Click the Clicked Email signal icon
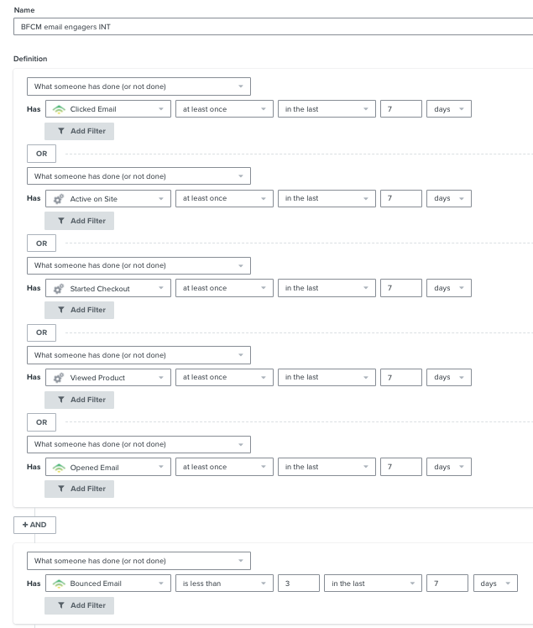The width and height of the screenshot is (533, 628). coord(59,109)
